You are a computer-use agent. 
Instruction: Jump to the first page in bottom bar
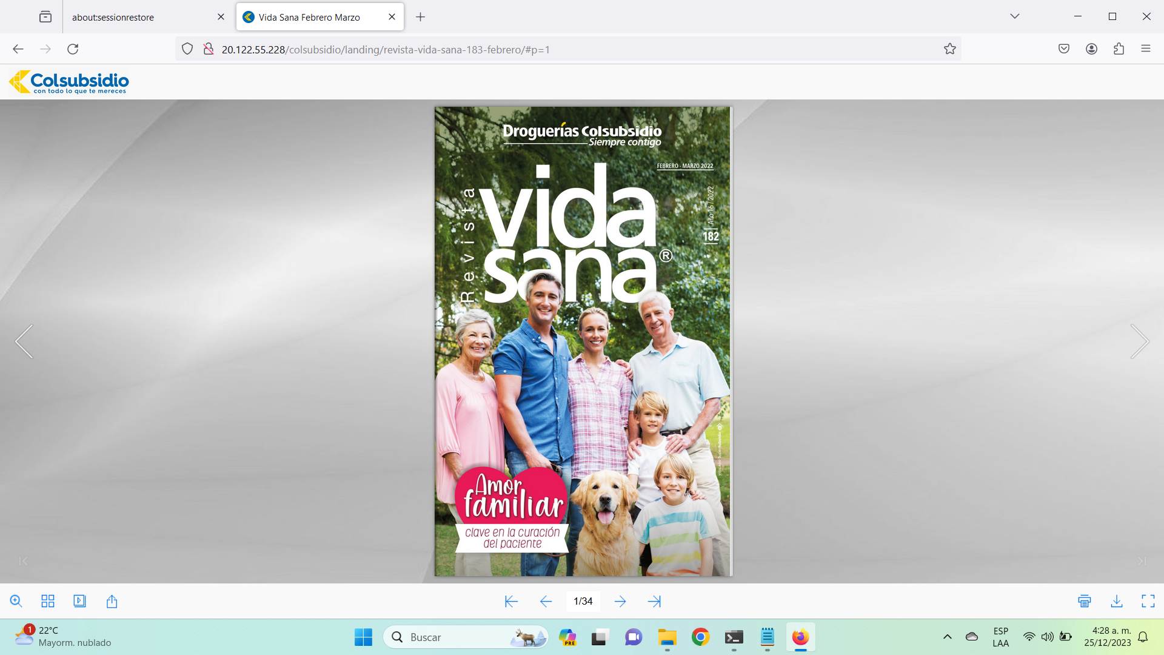[x=511, y=601]
